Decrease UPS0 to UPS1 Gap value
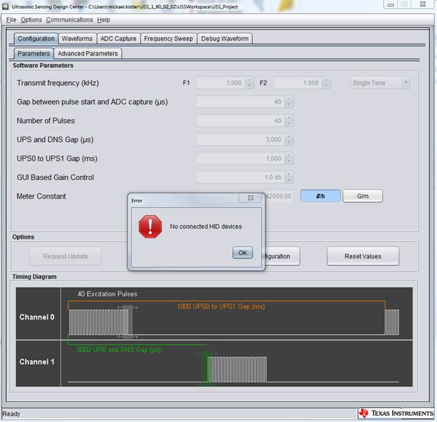 289,161
